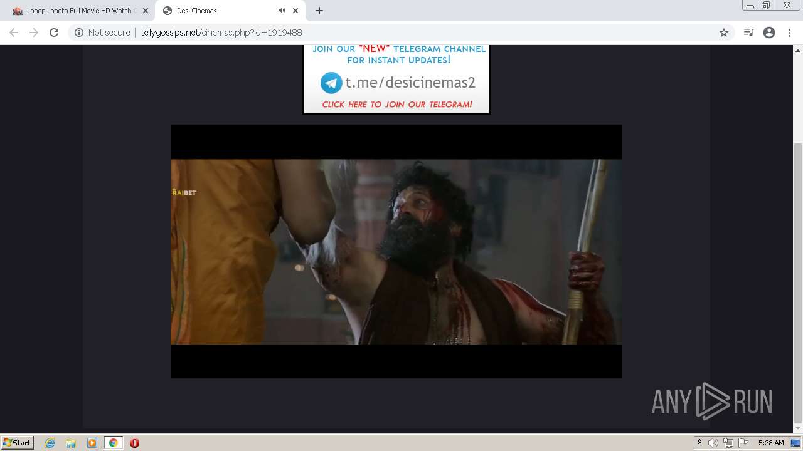View Not secure site information

pyautogui.click(x=102, y=33)
